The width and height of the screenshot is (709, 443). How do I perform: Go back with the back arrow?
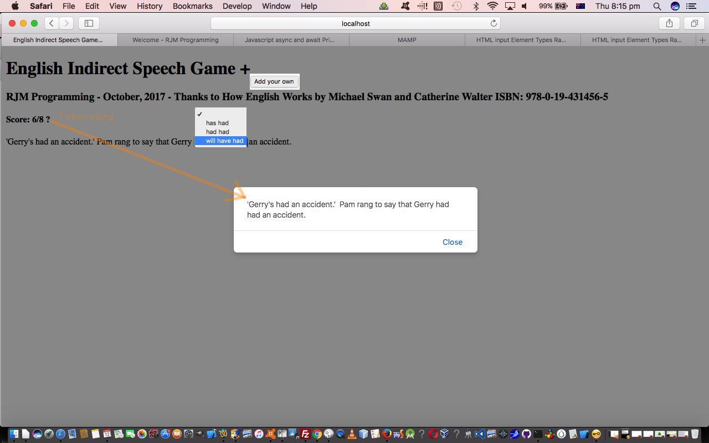point(52,23)
